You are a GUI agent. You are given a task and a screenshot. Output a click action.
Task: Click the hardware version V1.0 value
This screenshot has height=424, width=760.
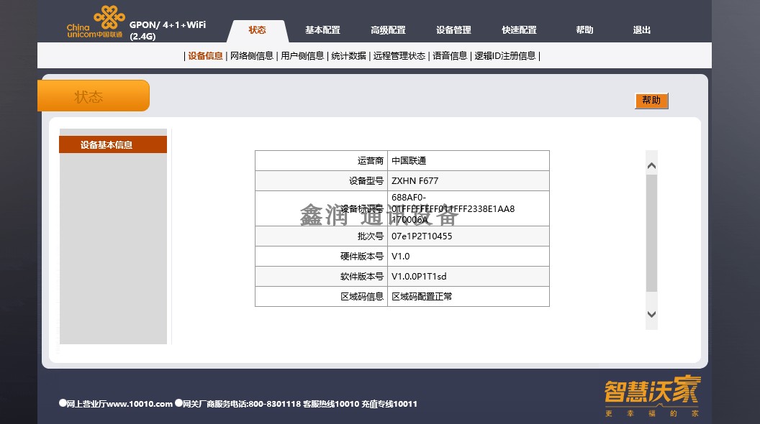tap(400, 257)
